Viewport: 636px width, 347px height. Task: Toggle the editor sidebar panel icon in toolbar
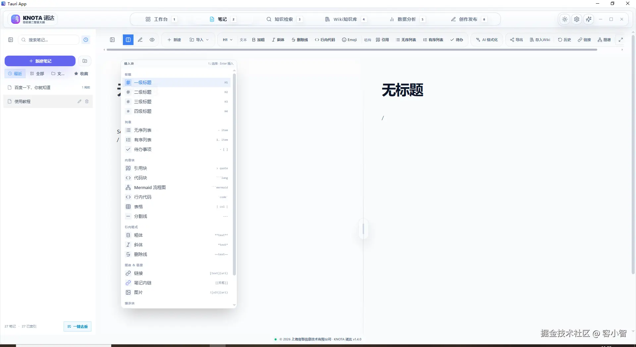click(x=112, y=40)
